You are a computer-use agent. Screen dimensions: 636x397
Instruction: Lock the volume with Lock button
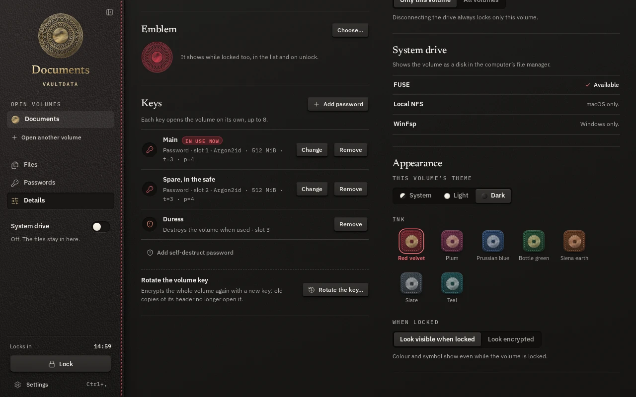tap(61, 364)
